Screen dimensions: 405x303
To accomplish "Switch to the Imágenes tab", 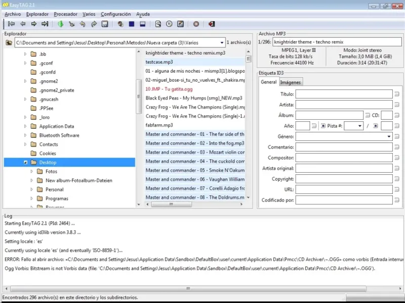I will [291, 82].
